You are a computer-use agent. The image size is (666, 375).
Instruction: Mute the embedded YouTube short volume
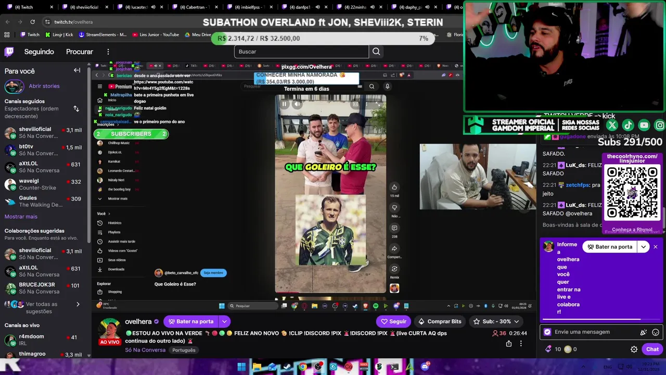297,104
